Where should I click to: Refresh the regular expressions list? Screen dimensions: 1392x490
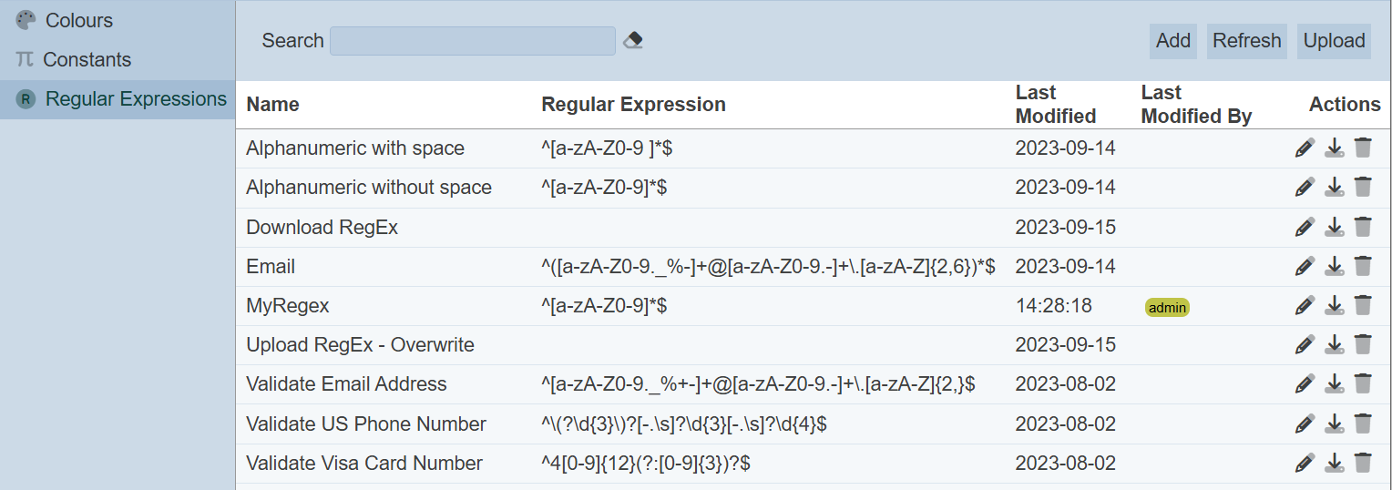coord(1246,41)
